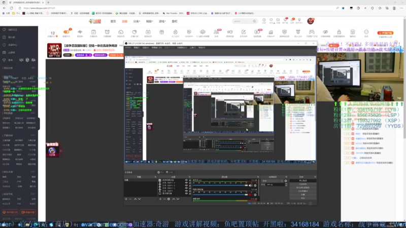Mute the first audio track speaker in OBS mixer
This screenshot has height=228, width=406.
pyautogui.click(x=250, y=185)
